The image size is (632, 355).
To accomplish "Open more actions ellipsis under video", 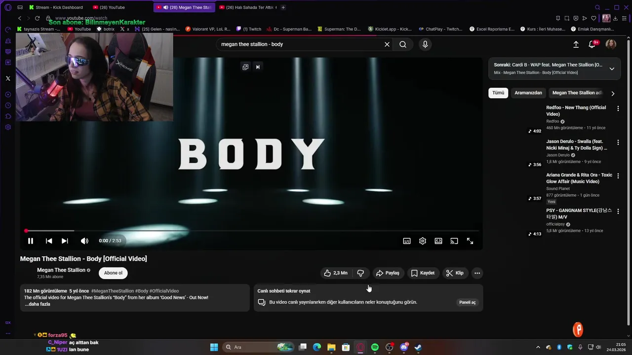I will pos(477,273).
